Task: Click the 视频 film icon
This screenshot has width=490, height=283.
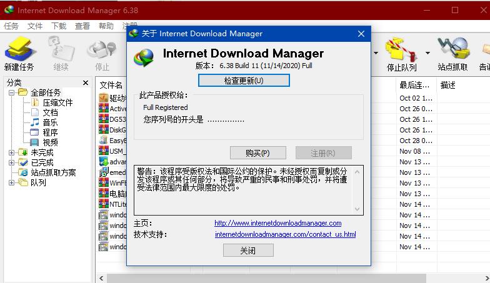Action: 34,142
